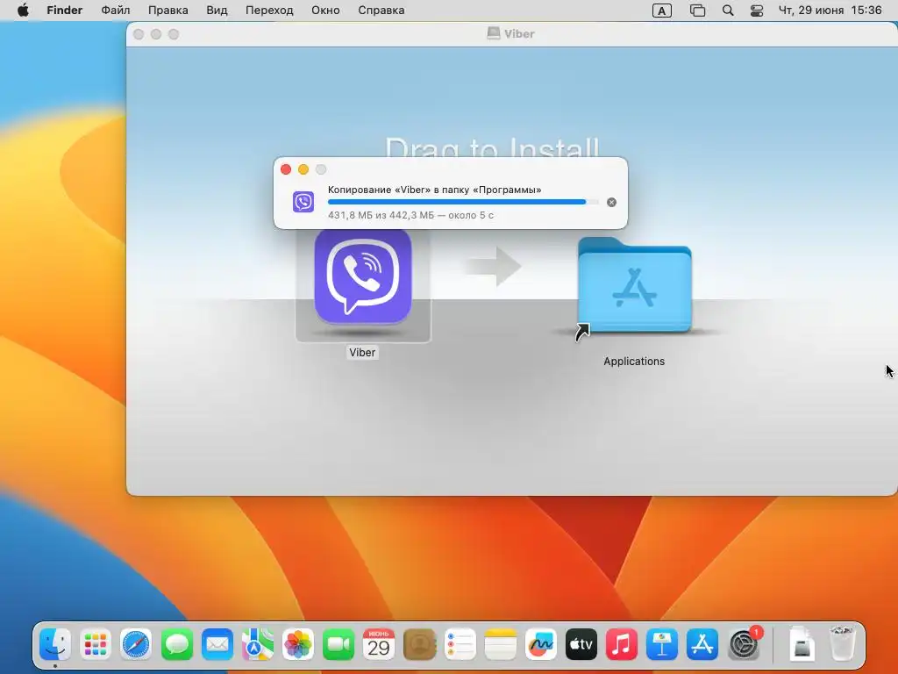The image size is (898, 674).
Task: Open Finder from the Dock
Action: click(x=55, y=645)
